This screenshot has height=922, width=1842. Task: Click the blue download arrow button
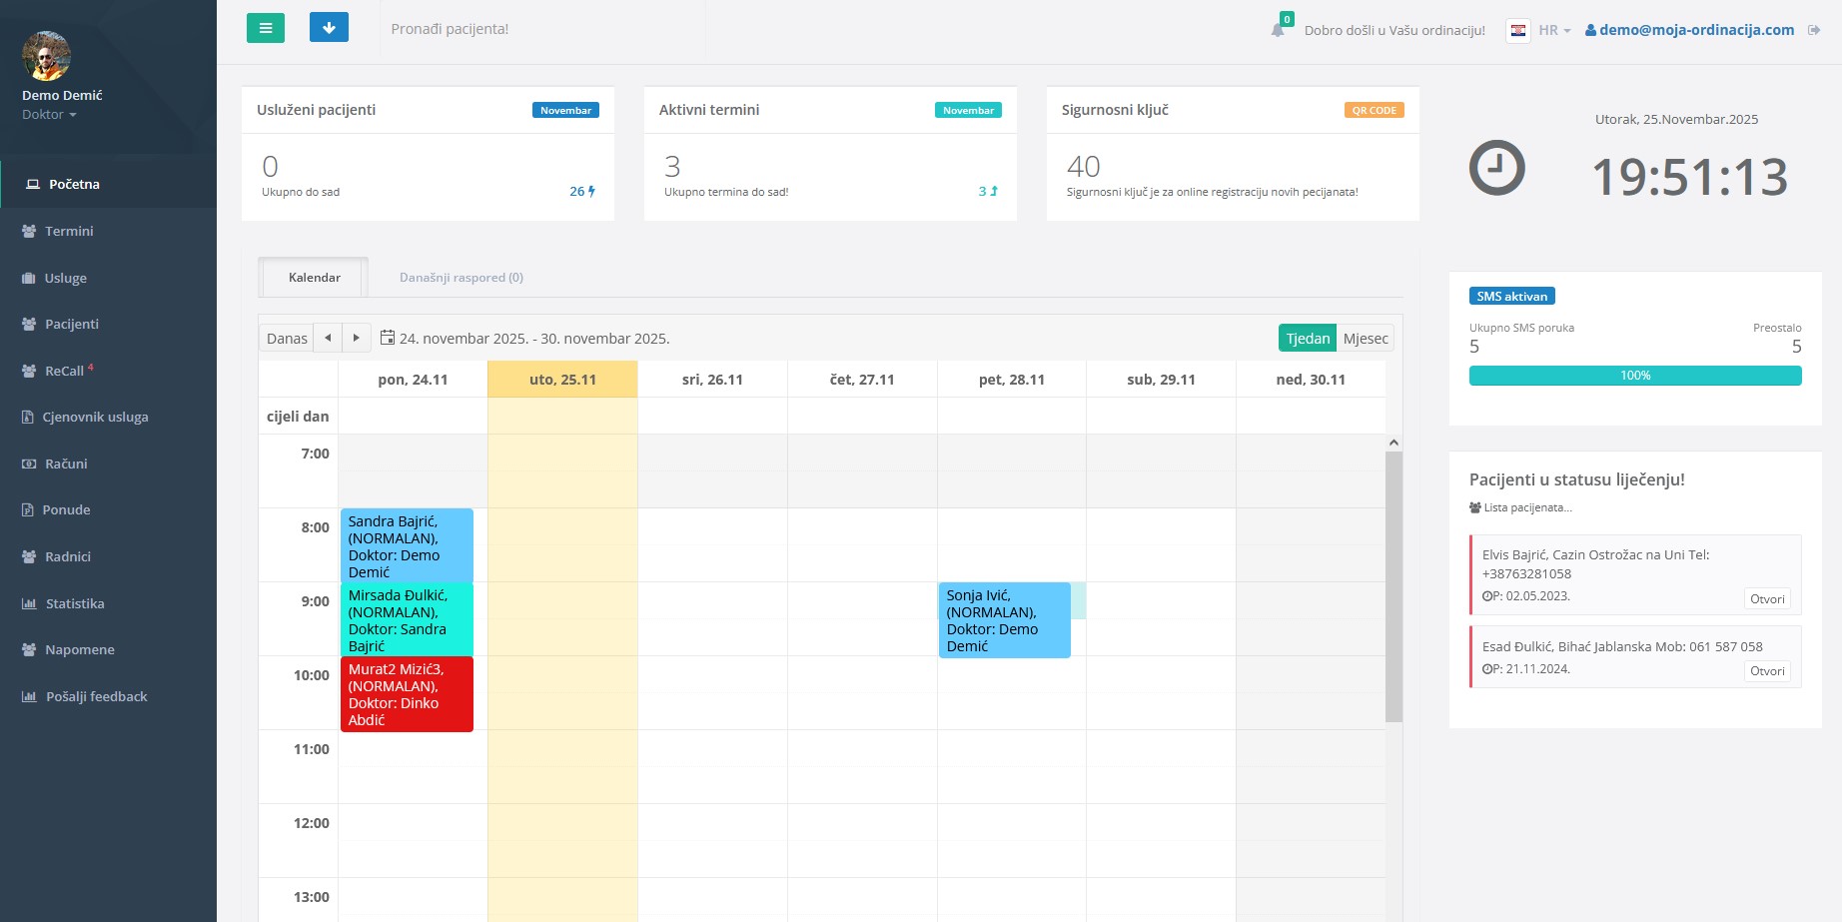[329, 28]
